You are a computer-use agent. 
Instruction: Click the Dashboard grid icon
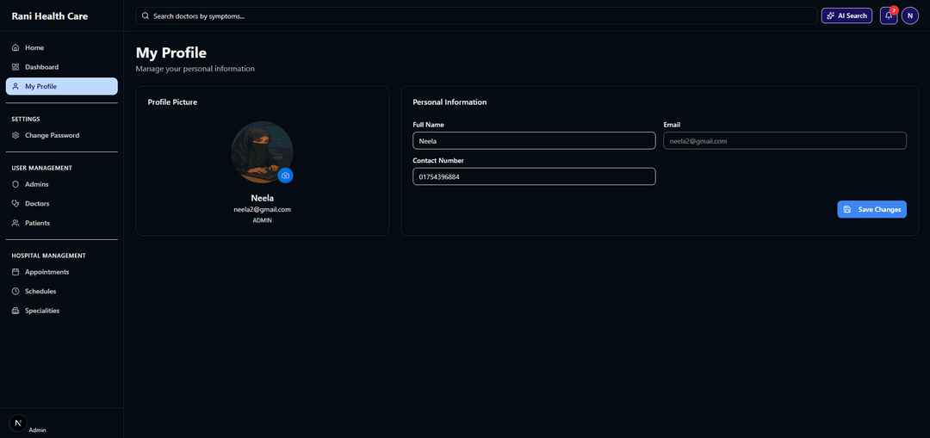tap(15, 67)
